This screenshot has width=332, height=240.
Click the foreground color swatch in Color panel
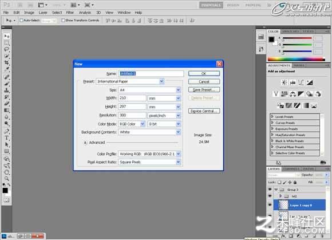pos(271,40)
